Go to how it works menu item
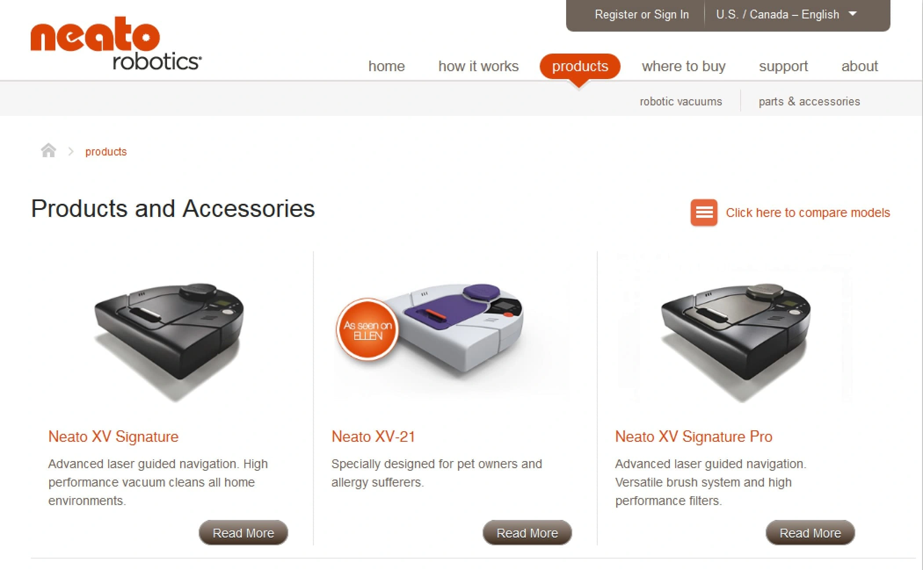This screenshot has width=923, height=570. (x=478, y=66)
